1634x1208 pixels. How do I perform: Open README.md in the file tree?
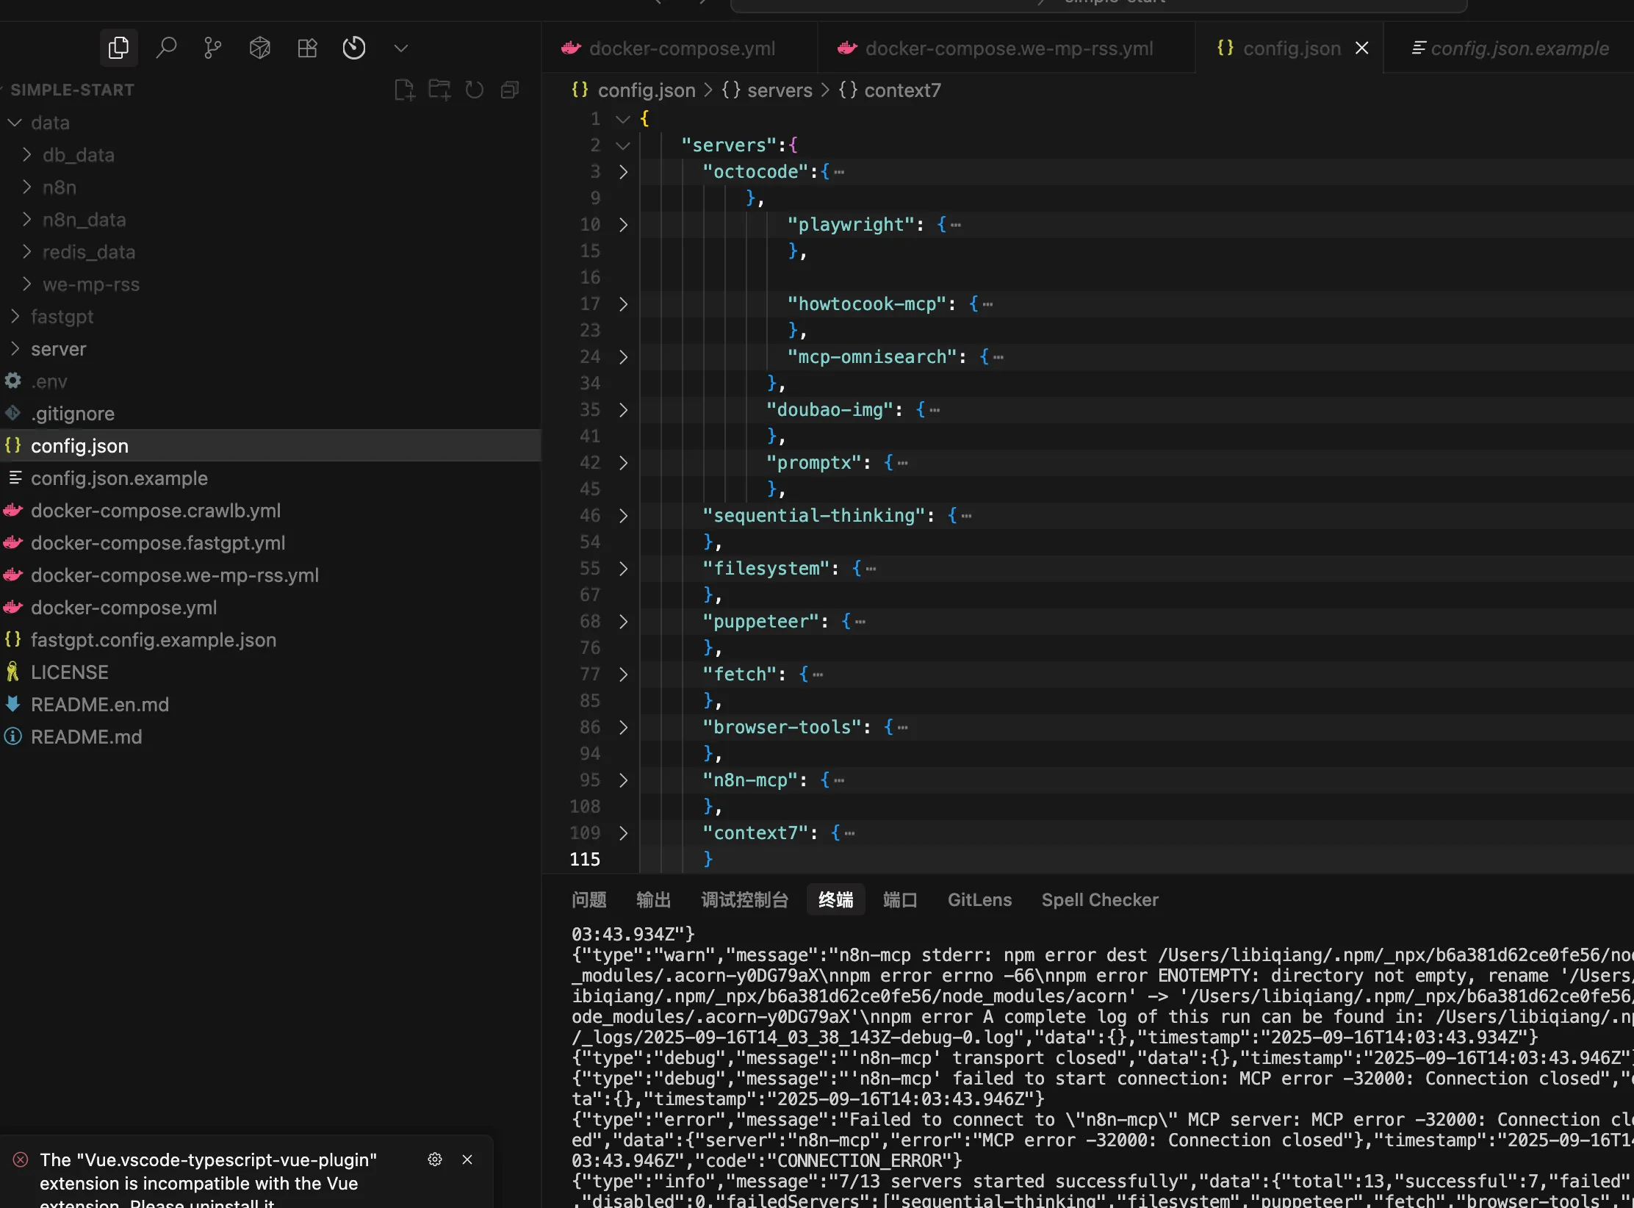tap(87, 737)
